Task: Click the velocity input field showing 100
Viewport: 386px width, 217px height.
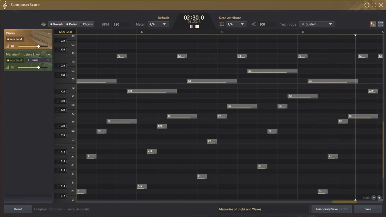Action: (x=267, y=24)
